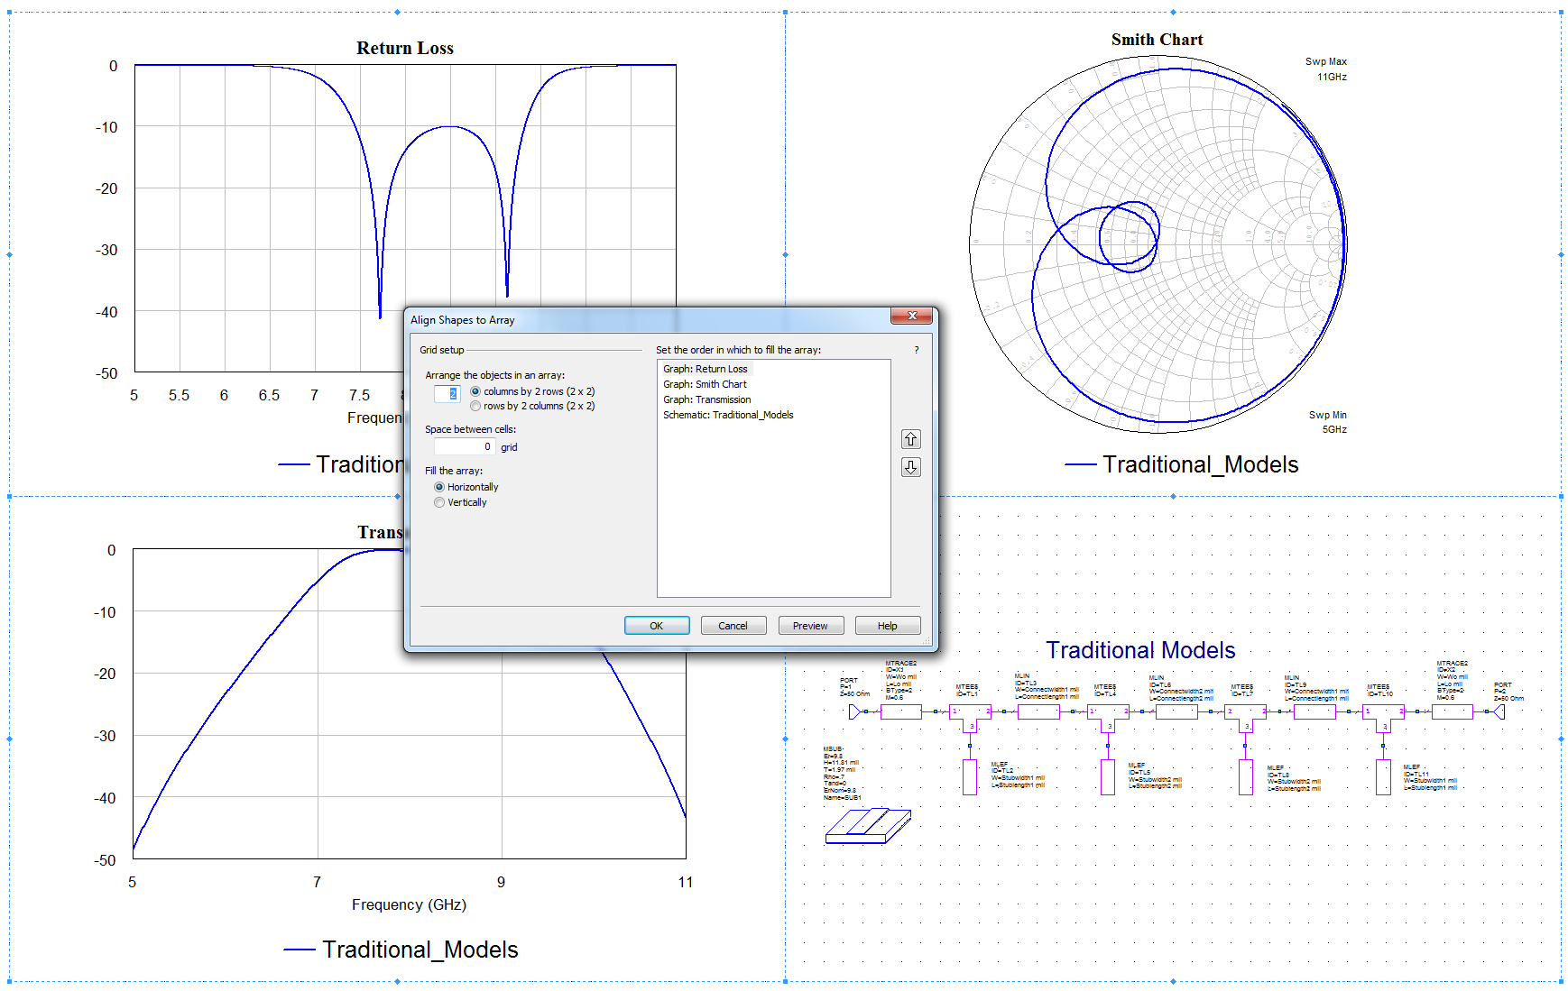Screen dimensions: 1568x991
Task: Select the MLIN TL9 line element
Action: pyautogui.click(x=1314, y=711)
